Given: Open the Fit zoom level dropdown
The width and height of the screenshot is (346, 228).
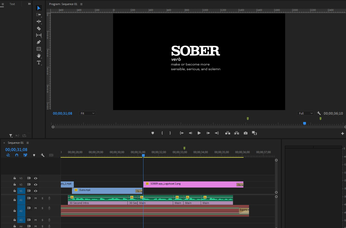Looking at the screenshot, I should point(87,113).
